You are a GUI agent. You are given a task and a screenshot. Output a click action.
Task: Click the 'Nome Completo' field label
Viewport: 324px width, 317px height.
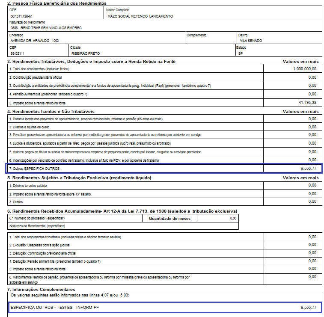click(x=118, y=10)
